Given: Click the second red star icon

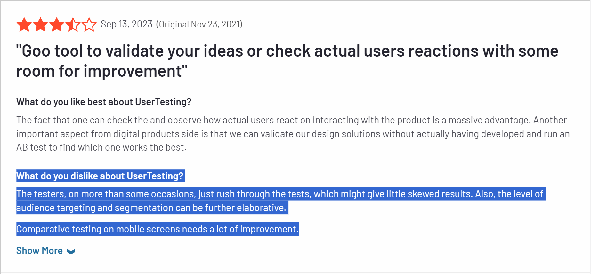Looking at the screenshot, I should 41,24.
